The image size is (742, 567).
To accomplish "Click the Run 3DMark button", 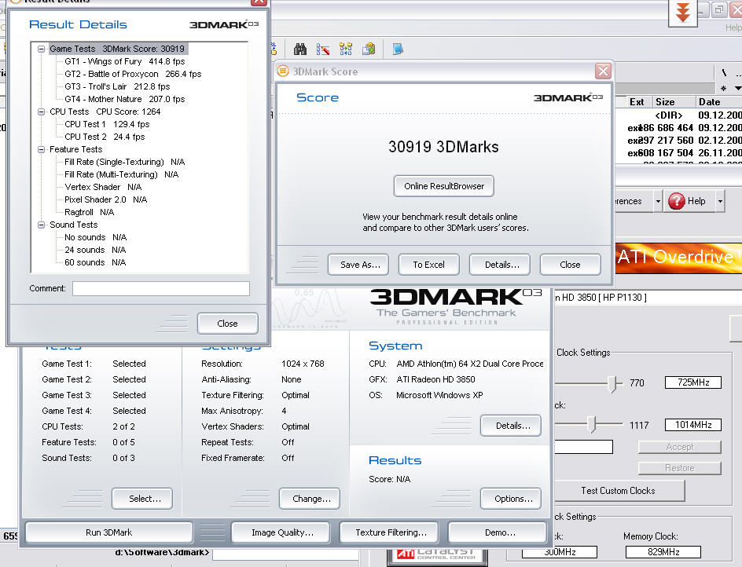I will [108, 532].
